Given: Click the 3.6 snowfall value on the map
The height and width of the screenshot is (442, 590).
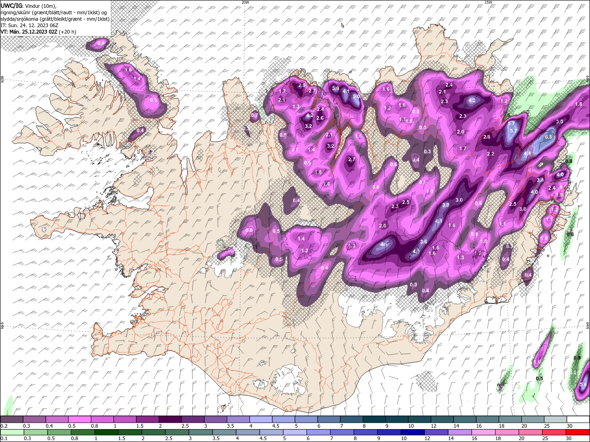Looking at the screenshot, I should click(424, 242).
